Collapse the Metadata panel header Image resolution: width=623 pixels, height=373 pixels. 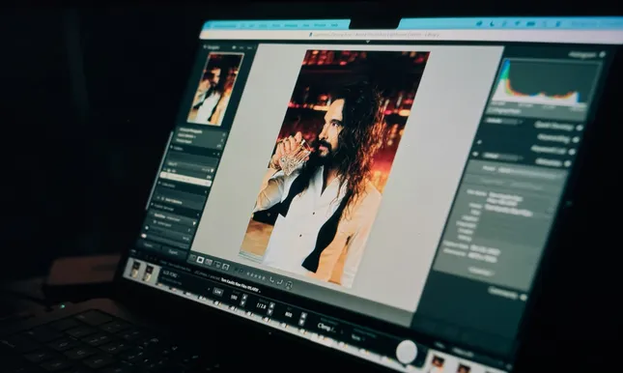567,163
